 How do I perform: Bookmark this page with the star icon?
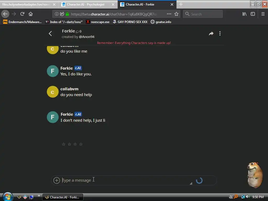(176, 14)
